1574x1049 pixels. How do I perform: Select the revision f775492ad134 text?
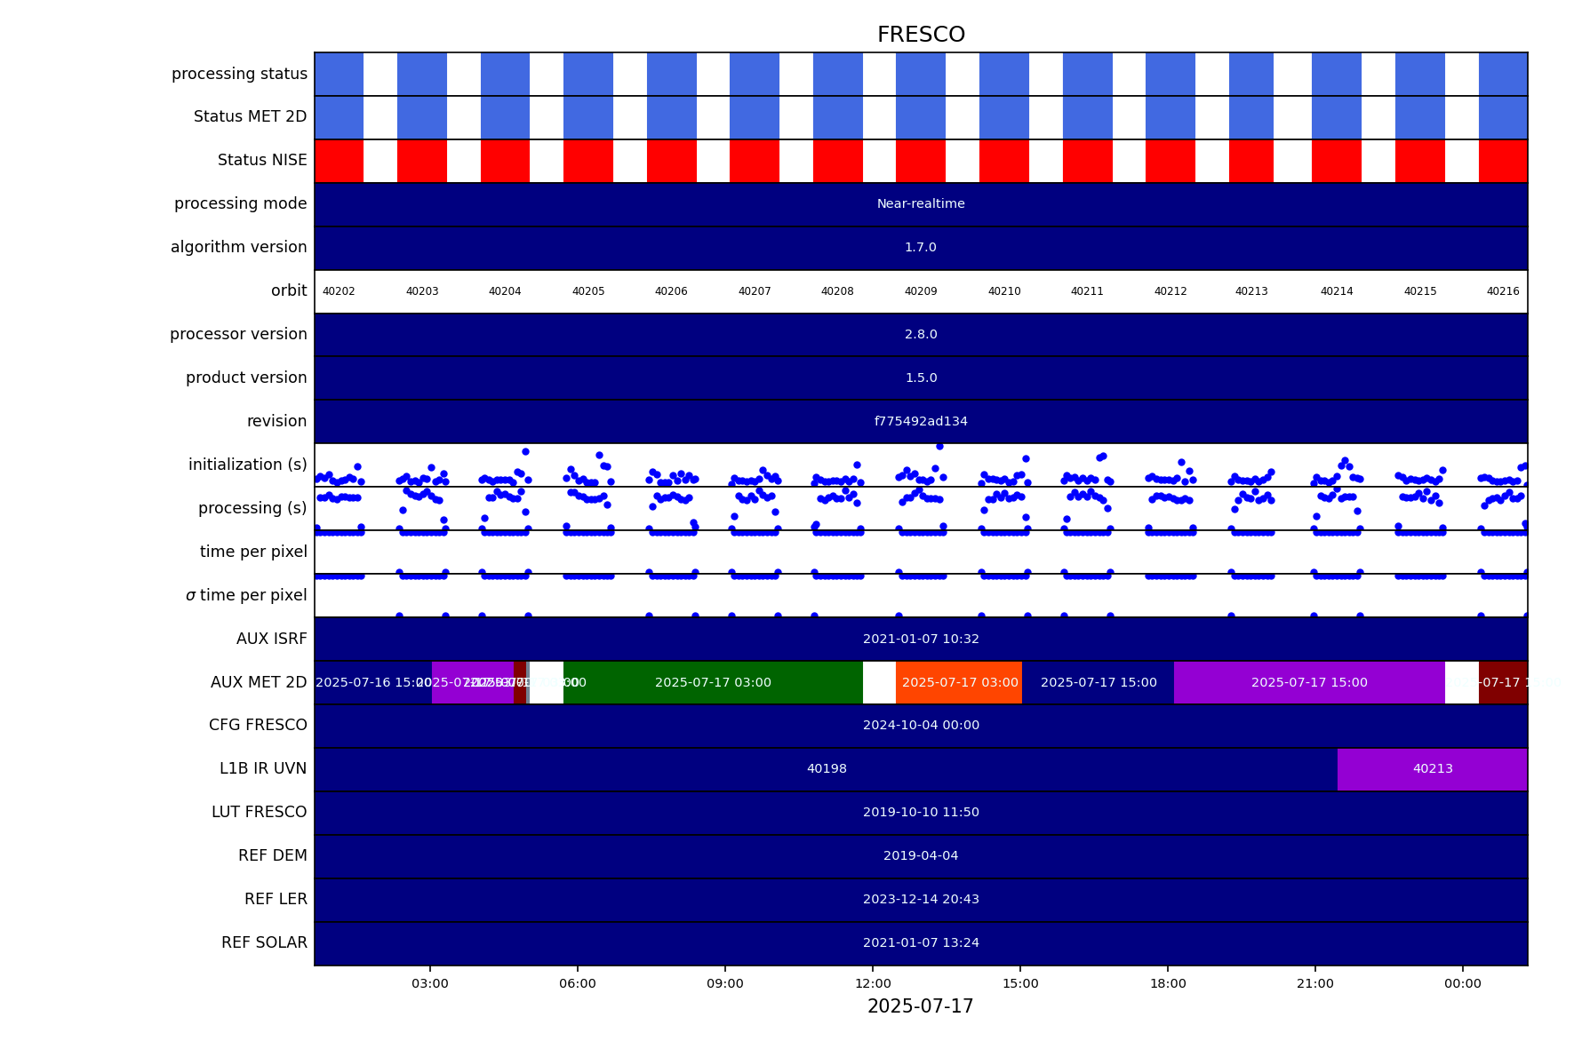coord(921,422)
